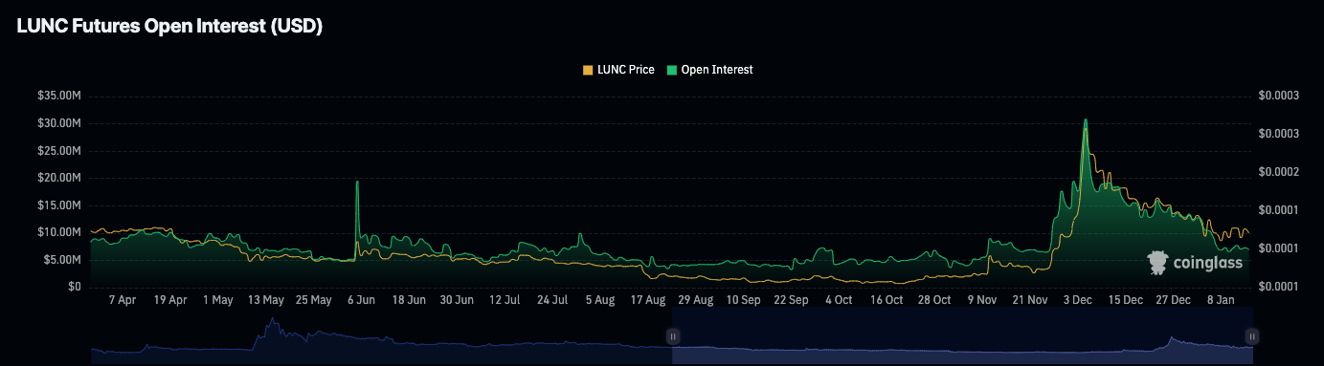
Task: Click the left handle of the range slider
Action: coord(673,336)
